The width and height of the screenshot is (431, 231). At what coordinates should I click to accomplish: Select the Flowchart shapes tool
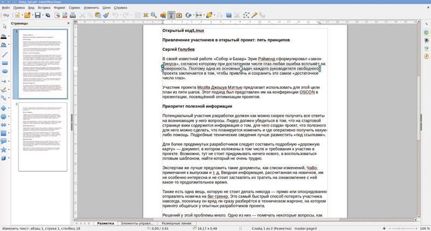point(4,133)
